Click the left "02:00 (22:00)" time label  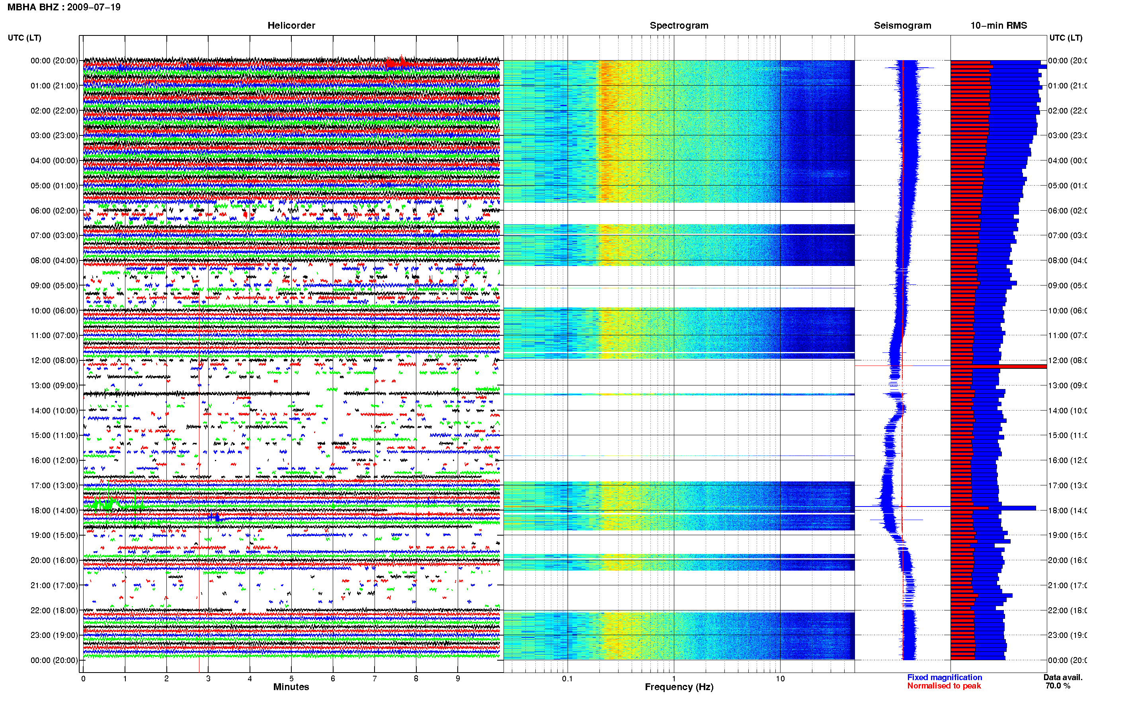click(x=54, y=111)
